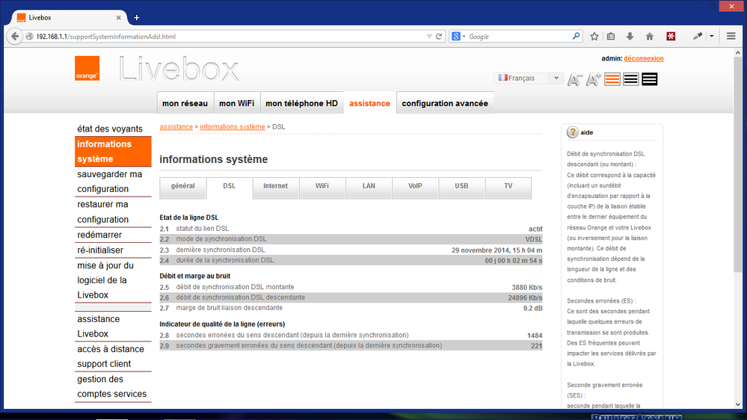Screen dimensions: 747x420
Task: Open restaurer ma configuration
Action: pos(113,211)
